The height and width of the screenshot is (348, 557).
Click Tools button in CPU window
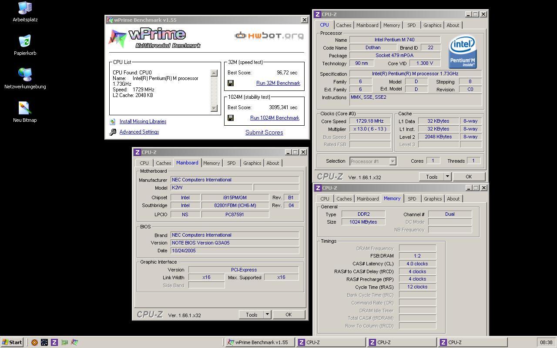coord(432,177)
